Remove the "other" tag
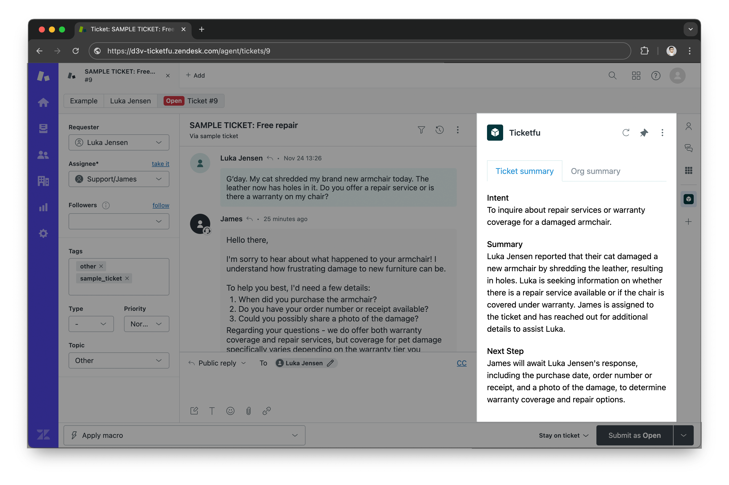Screen dimensions: 729x485 pyautogui.click(x=101, y=266)
